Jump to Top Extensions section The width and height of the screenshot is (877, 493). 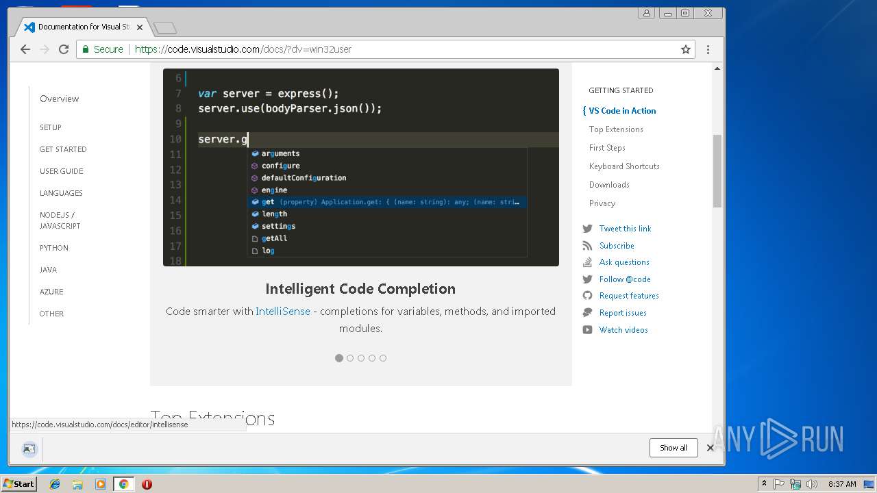(616, 129)
